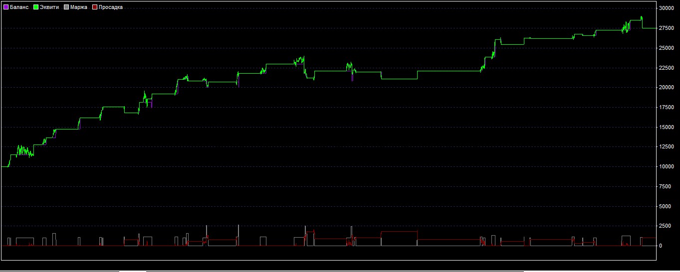Click the green Эквити legend color swatch
The width and height of the screenshot is (680, 272).
pos(36,7)
